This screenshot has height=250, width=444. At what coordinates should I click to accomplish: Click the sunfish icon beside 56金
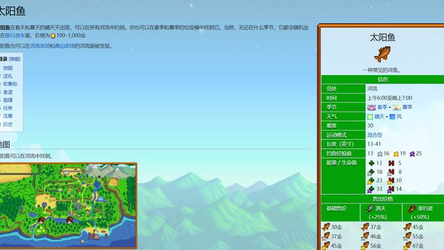point(365,245)
